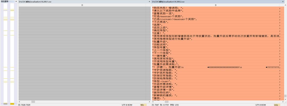This screenshot has width=287, height=106.
Task: Click the right scroll arrow under 16.300.2.csv pane
Action: (x=283, y=102)
